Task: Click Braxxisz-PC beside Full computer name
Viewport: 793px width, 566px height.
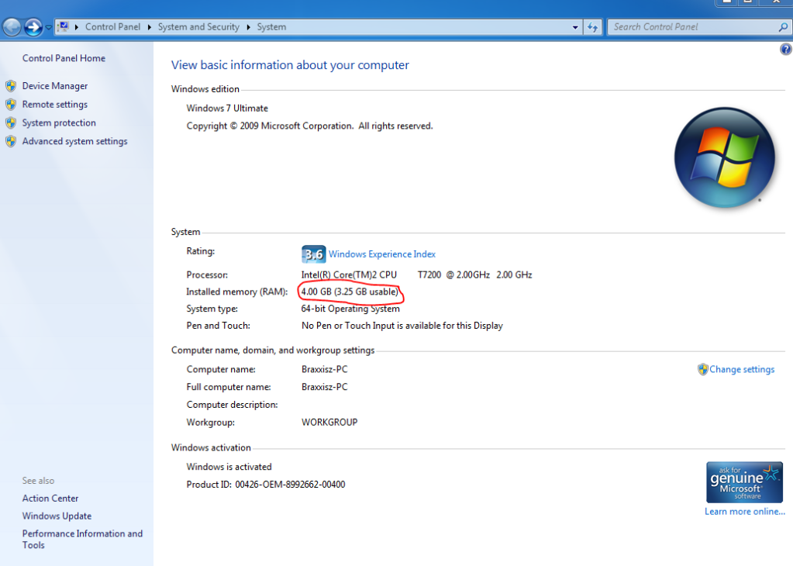Action: point(325,387)
